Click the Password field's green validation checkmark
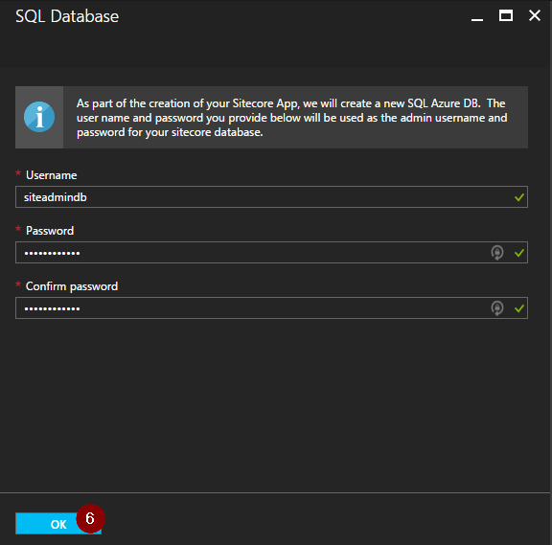The height and width of the screenshot is (545, 552). click(518, 253)
